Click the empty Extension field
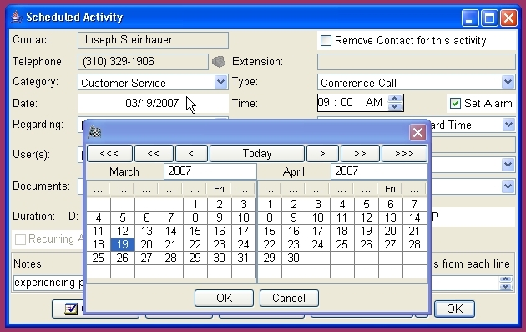Screen dimensions: 526x332 [x=417, y=62]
